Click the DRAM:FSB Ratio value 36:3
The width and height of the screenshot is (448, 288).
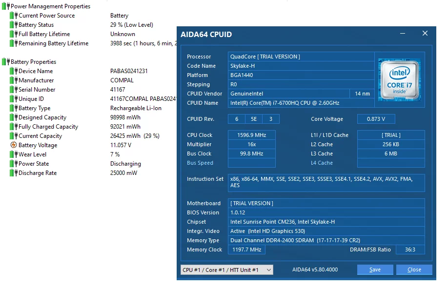coord(410,250)
